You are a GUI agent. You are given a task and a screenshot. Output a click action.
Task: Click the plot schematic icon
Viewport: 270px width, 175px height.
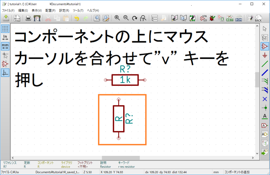click(x=37, y=18)
